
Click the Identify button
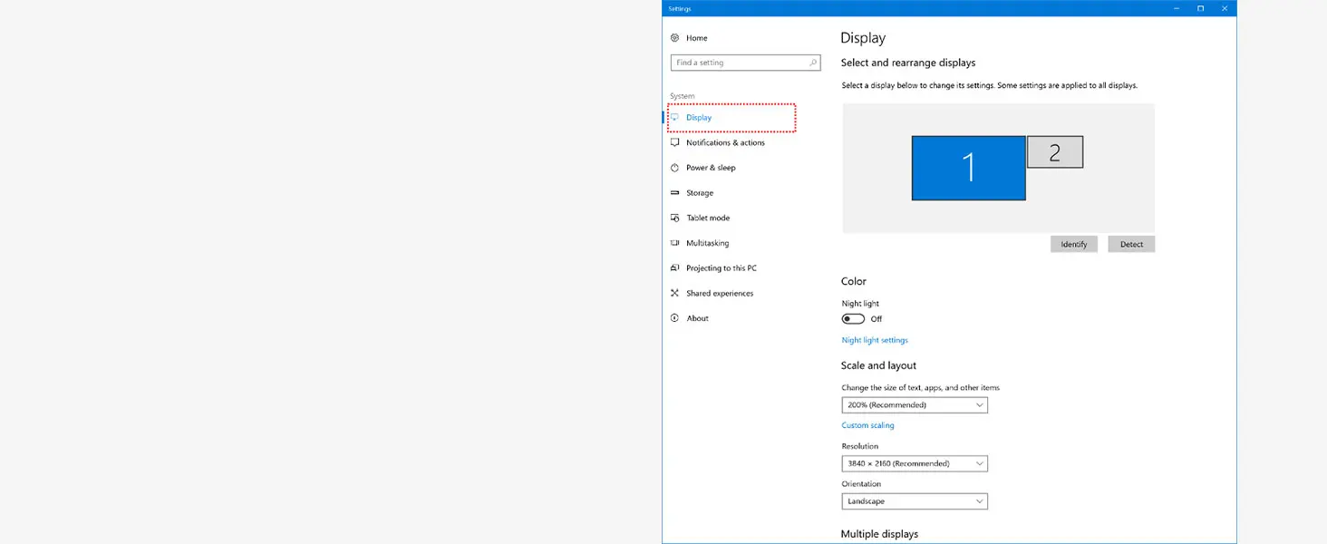[x=1074, y=244]
